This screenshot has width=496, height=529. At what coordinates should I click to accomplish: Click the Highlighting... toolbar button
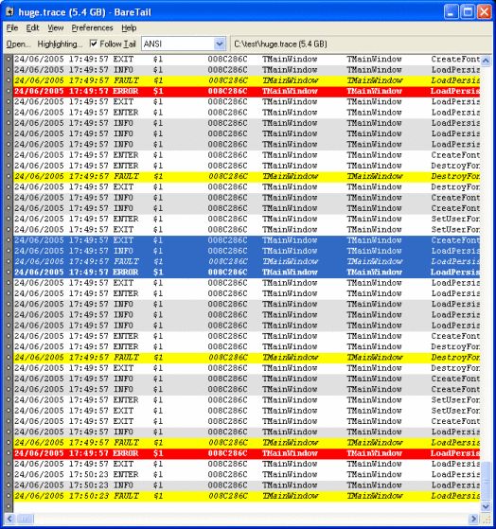(60, 44)
